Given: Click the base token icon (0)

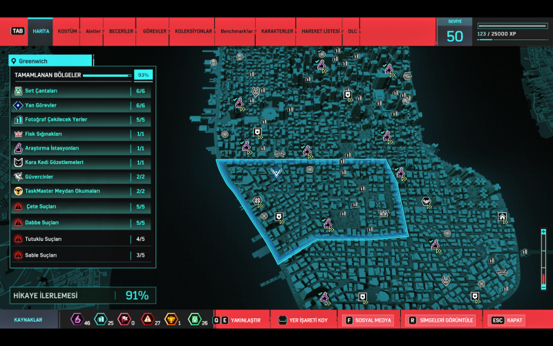Looking at the screenshot, I should [124, 319].
